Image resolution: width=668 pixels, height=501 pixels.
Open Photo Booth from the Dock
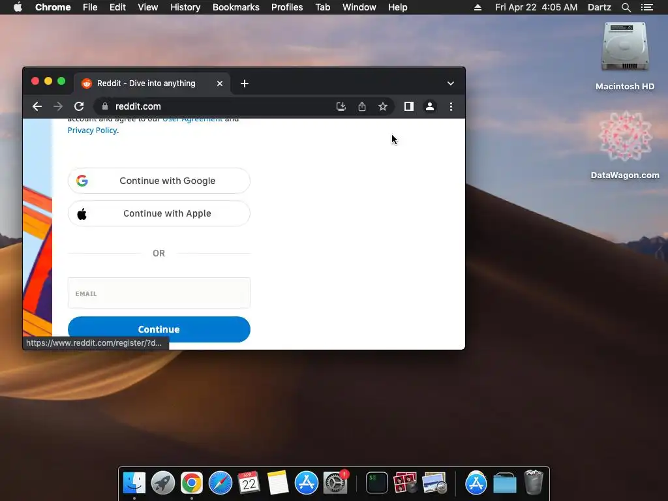[405, 483]
